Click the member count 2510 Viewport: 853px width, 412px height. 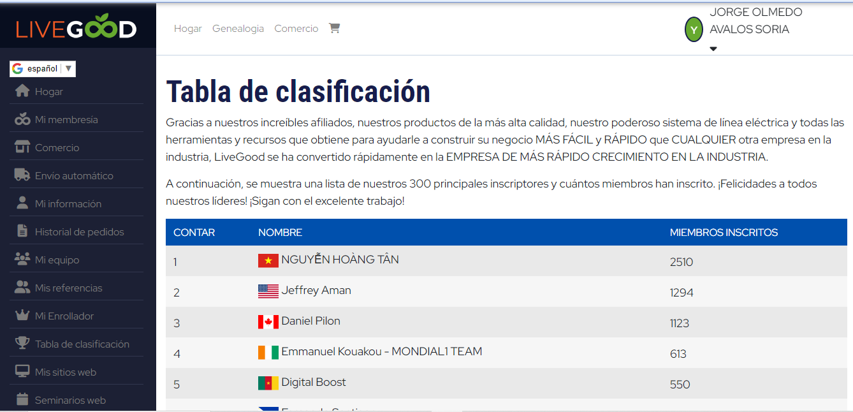point(682,262)
